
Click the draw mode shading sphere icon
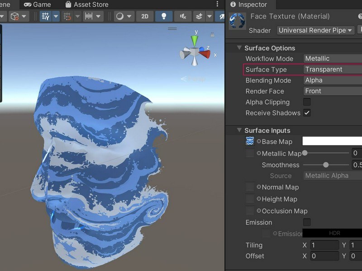[120, 16]
